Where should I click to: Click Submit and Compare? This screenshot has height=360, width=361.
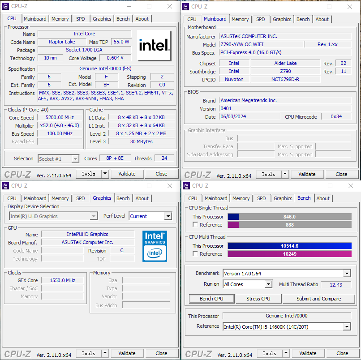pyautogui.click(x=319, y=299)
